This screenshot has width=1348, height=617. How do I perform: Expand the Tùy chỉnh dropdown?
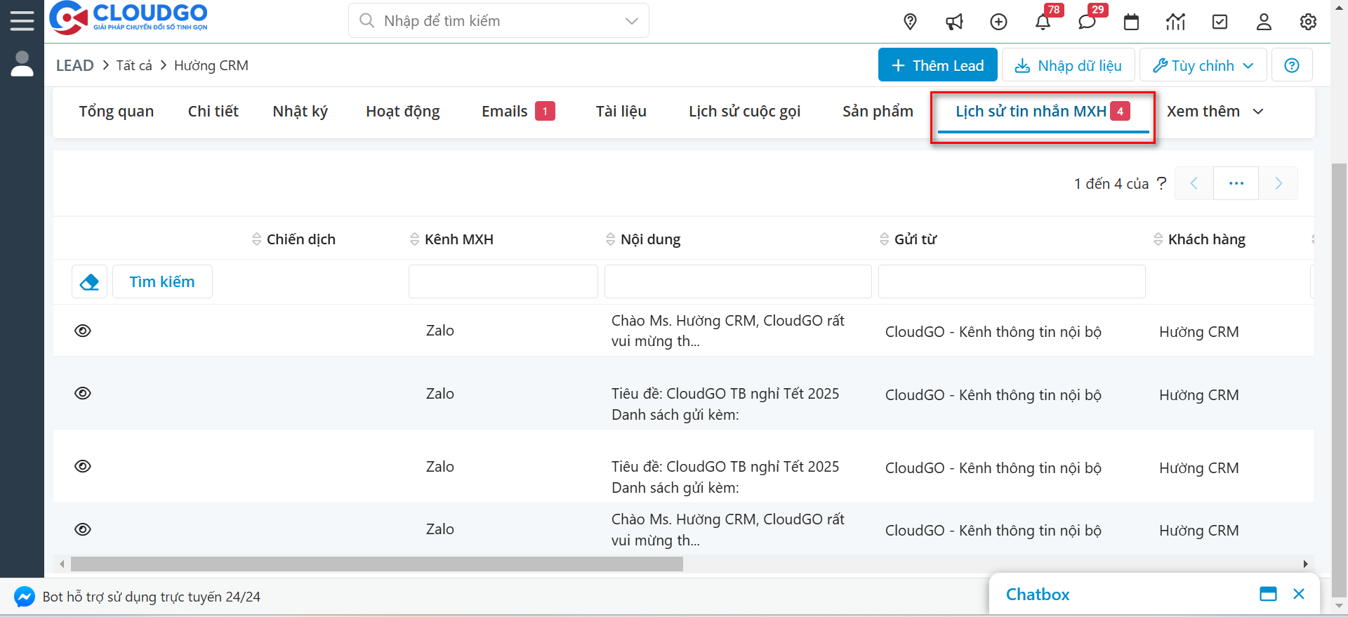[1203, 65]
